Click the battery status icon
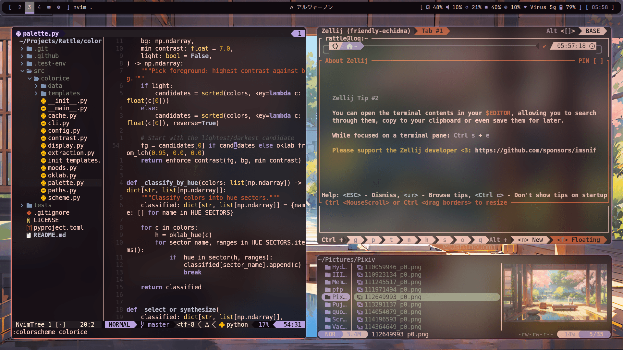The image size is (623, 350). 561,7
